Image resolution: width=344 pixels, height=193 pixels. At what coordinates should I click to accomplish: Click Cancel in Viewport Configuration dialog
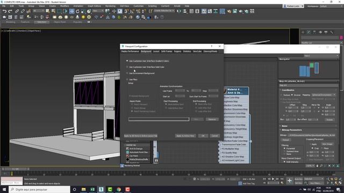point(214,136)
